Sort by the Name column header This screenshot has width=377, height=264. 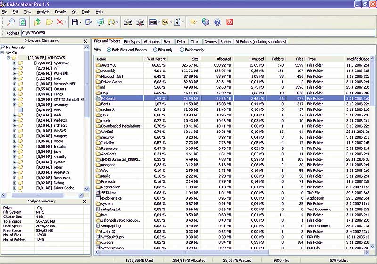(119, 59)
